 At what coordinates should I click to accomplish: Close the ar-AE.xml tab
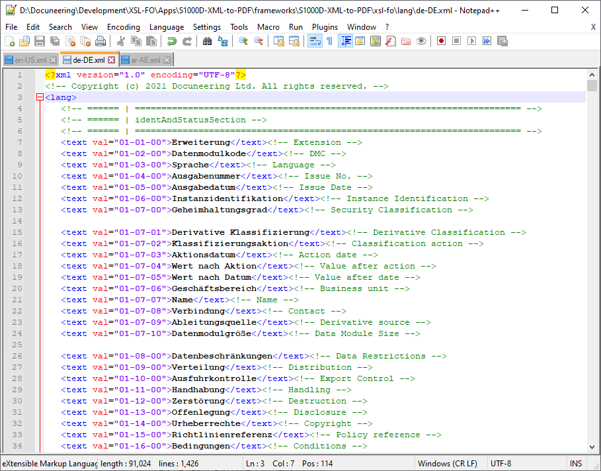pos(167,60)
